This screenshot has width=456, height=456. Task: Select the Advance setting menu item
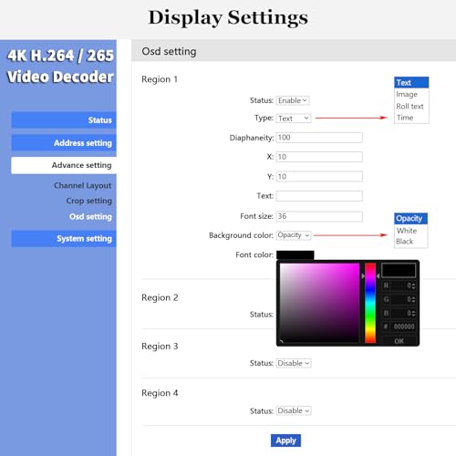tap(64, 165)
